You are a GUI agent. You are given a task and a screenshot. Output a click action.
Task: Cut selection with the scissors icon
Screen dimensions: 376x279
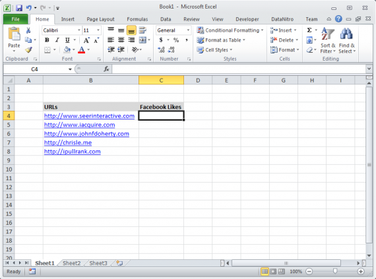click(x=28, y=30)
